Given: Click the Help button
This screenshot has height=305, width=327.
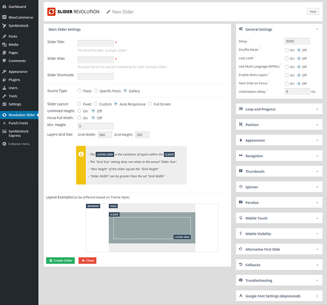Looking at the screenshot, I should [x=313, y=12].
